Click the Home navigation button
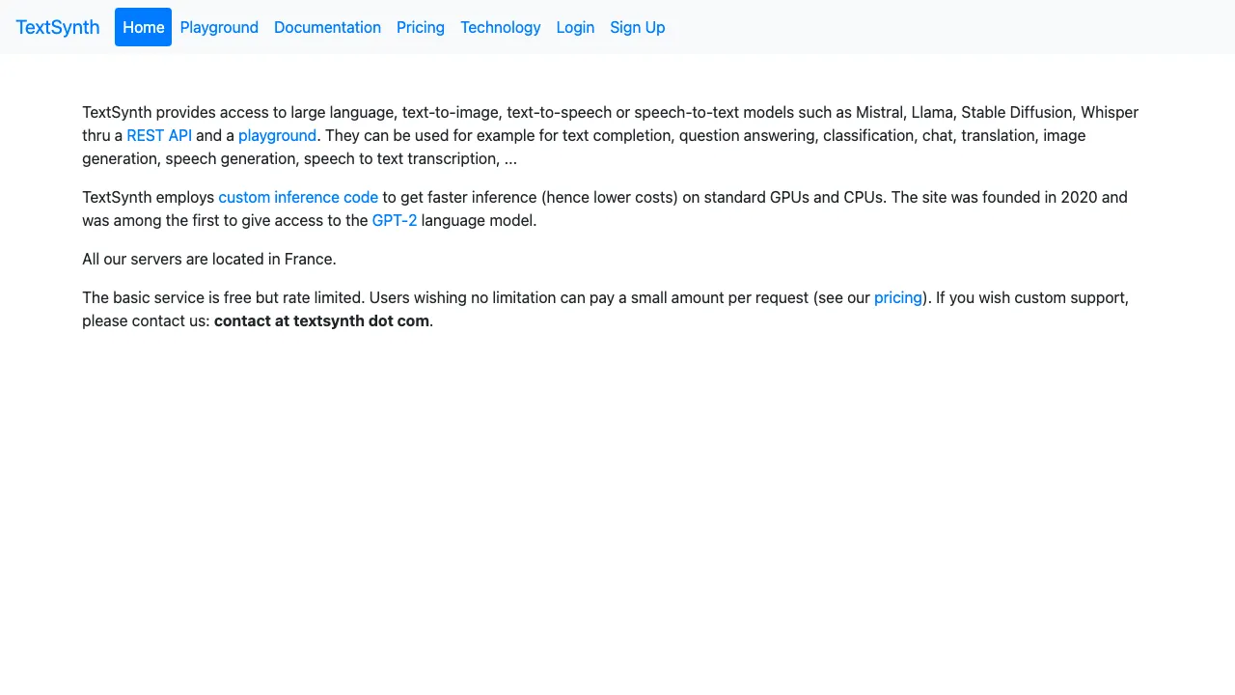Screen dimensions: 1235x695 pos(143,27)
